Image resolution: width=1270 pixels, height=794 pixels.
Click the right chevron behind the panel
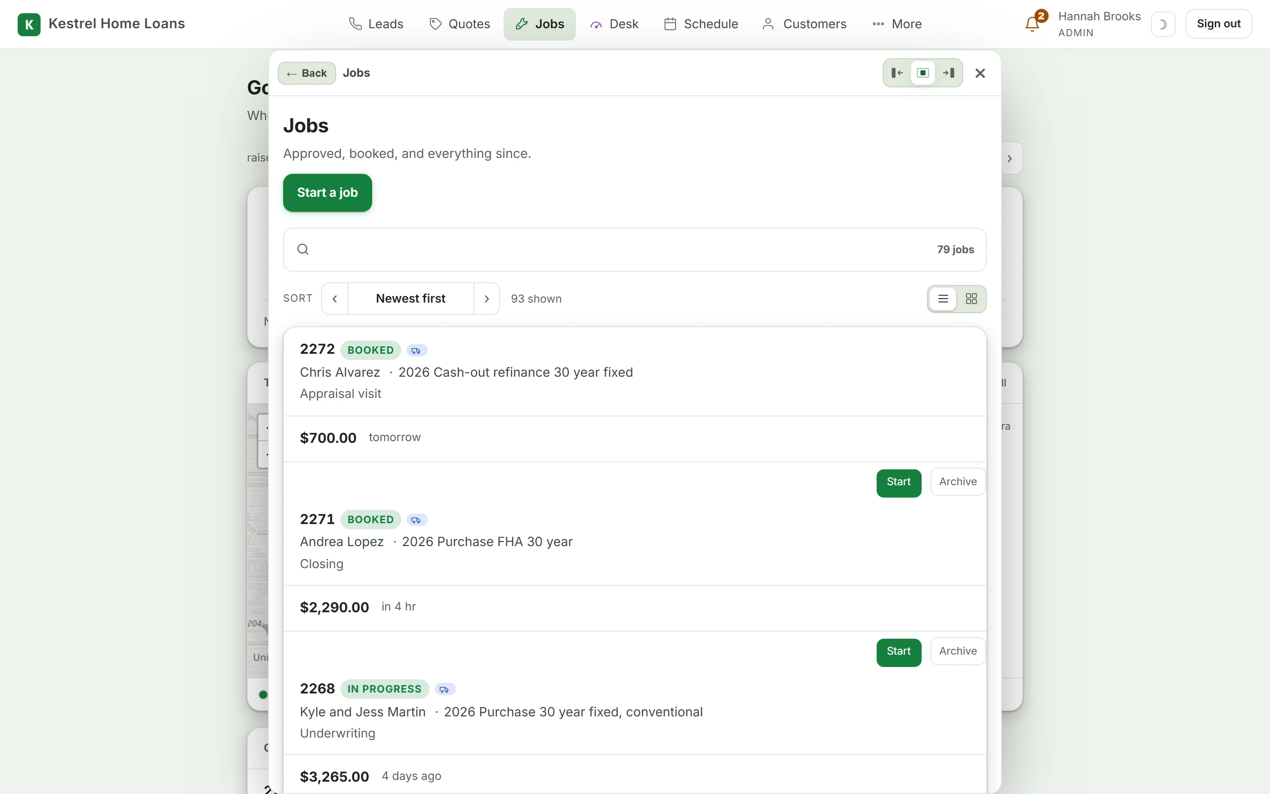pos(1010,159)
